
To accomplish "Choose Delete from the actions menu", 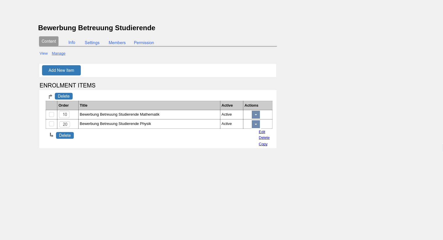I will coord(264,138).
